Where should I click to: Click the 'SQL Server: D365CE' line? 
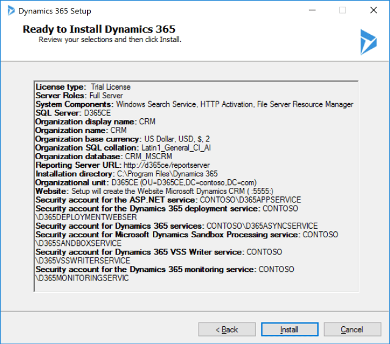click(x=73, y=113)
